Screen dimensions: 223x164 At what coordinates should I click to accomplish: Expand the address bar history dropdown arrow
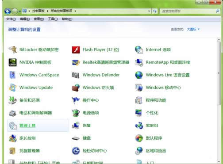tap(149, 11)
